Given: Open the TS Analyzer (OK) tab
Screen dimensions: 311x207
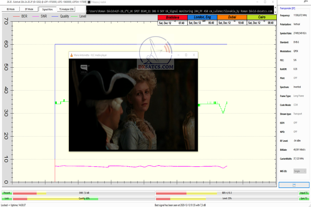Looking at the screenshot, I should [x=66, y=9].
